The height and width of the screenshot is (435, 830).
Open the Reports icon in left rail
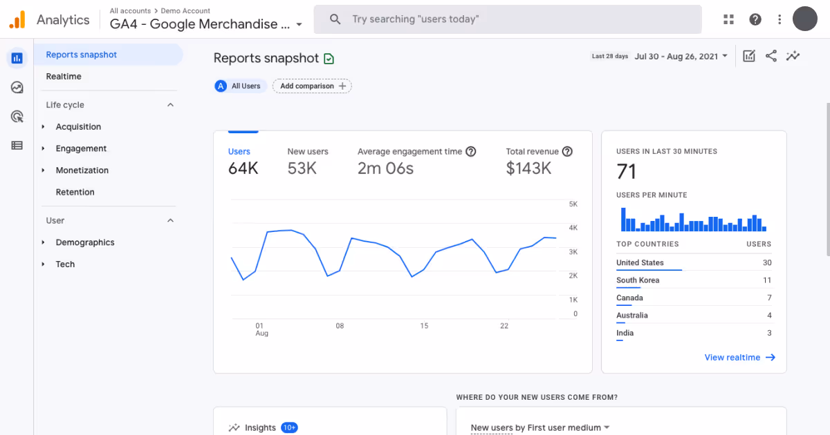(x=17, y=58)
